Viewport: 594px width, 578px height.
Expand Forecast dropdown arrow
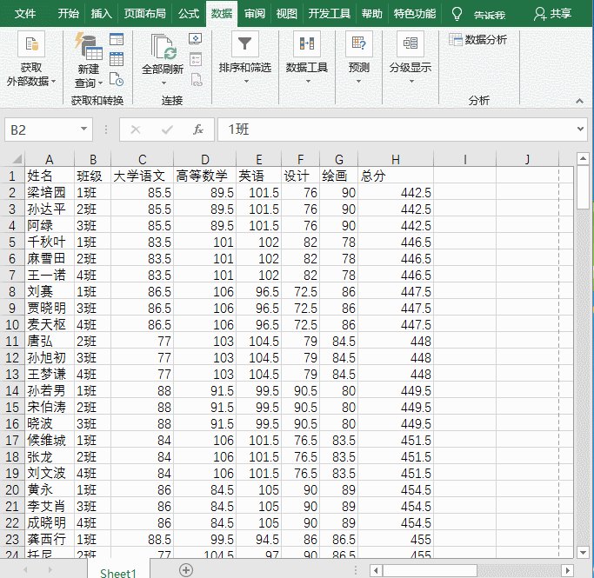(x=358, y=82)
